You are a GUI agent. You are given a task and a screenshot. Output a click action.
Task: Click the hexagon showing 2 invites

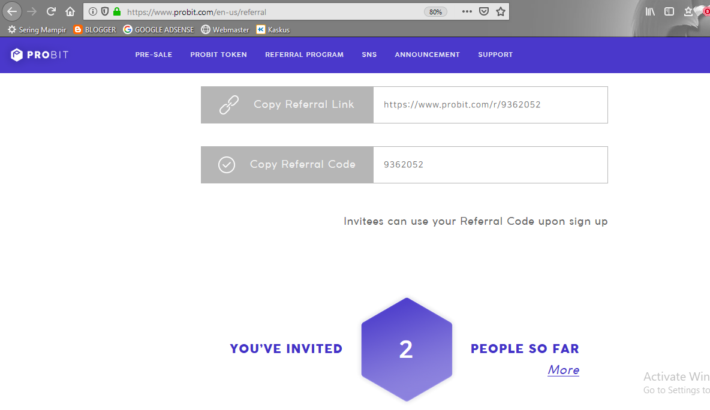coord(407,349)
